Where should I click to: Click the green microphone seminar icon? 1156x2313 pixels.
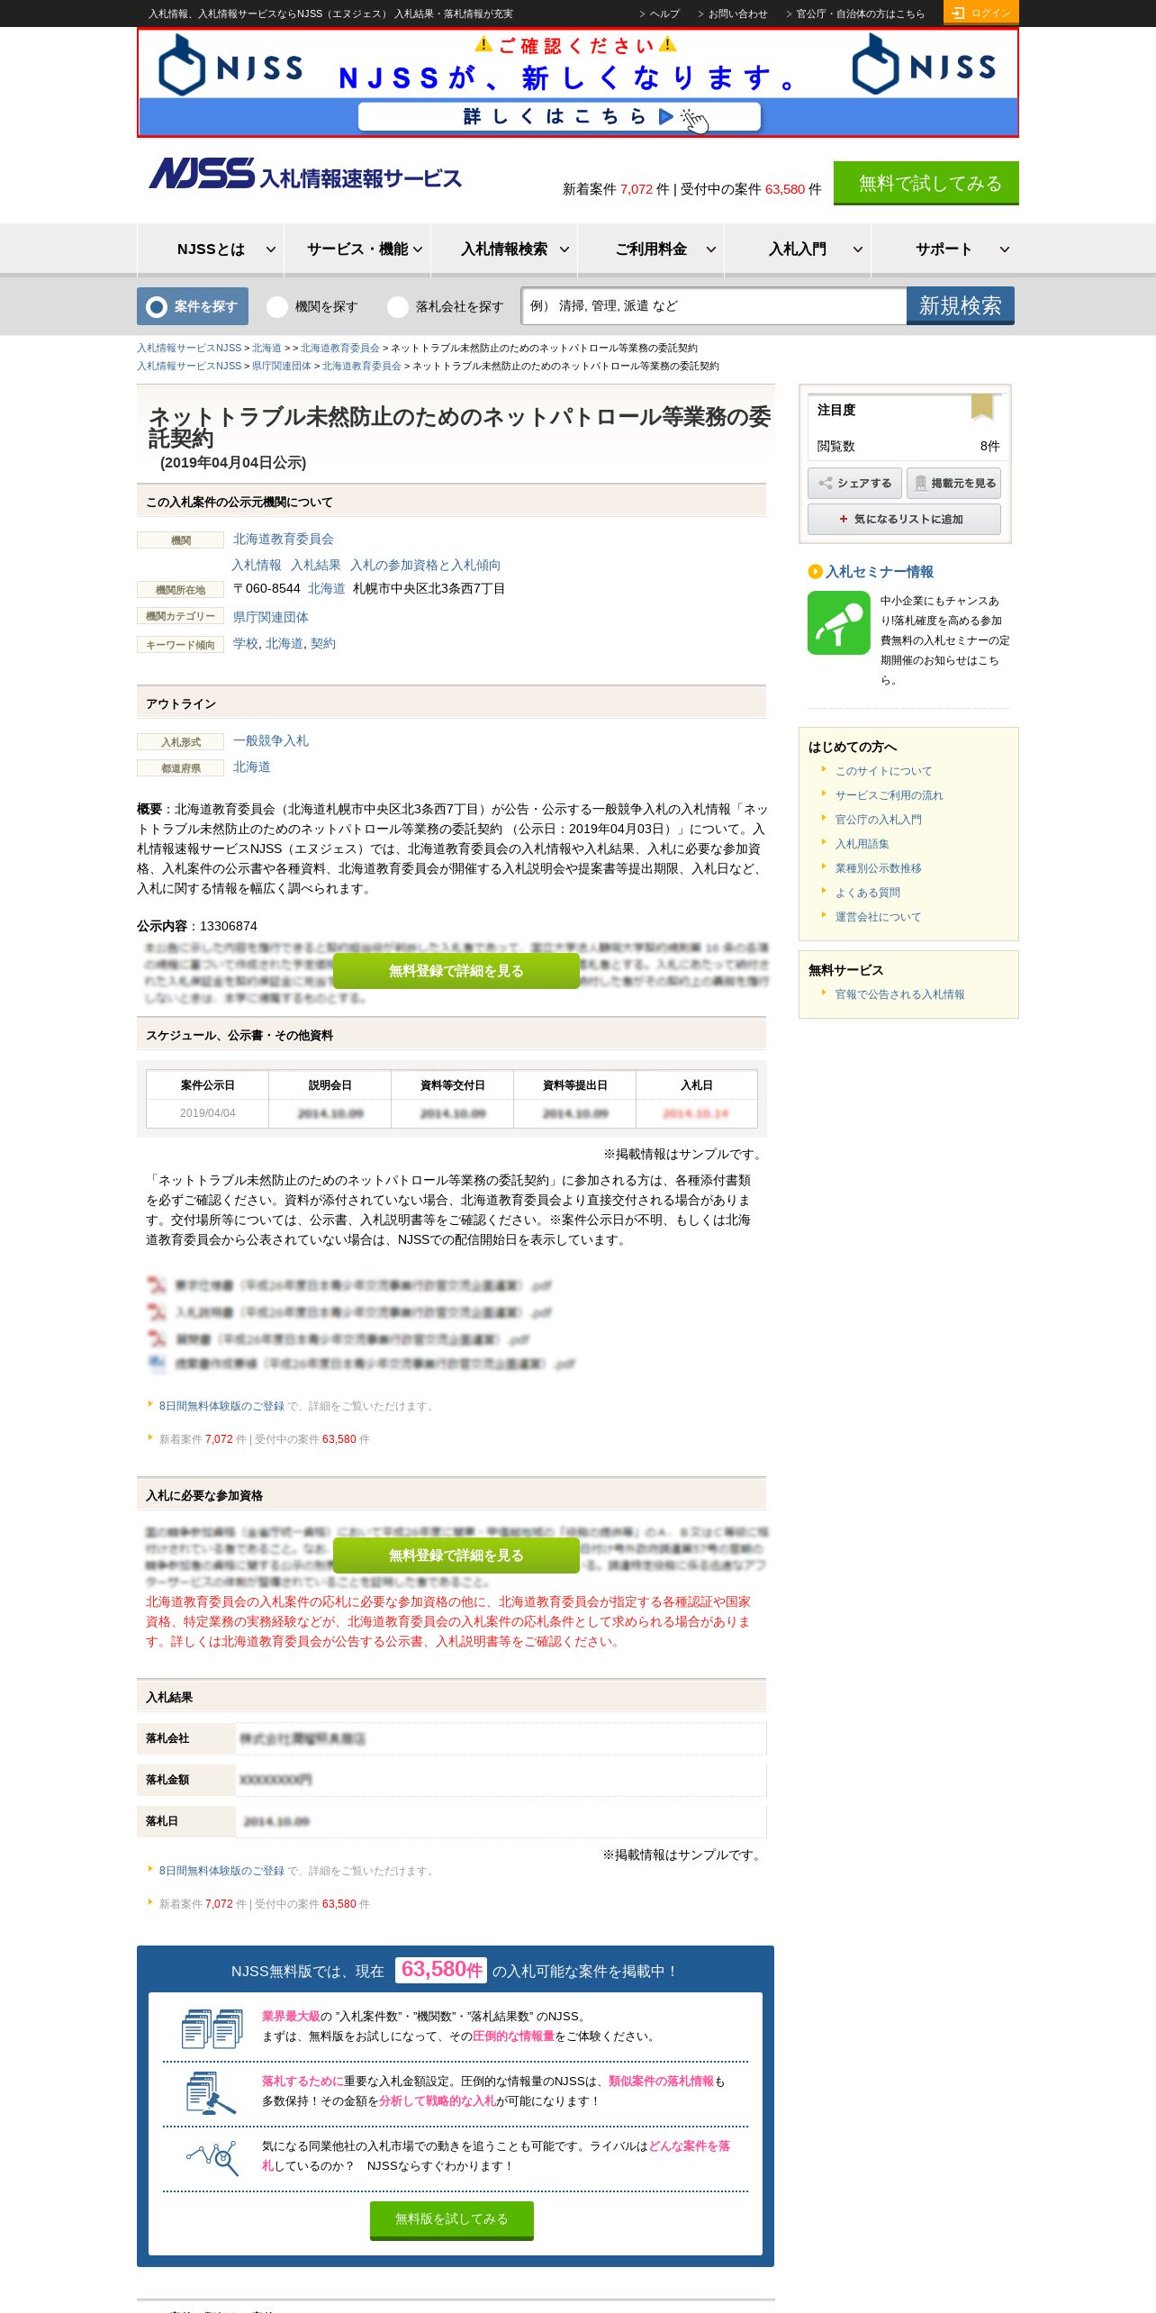click(839, 622)
